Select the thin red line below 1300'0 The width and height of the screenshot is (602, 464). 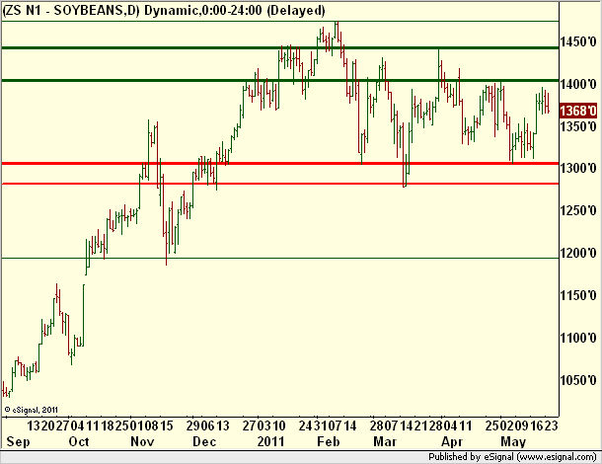pos(280,184)
